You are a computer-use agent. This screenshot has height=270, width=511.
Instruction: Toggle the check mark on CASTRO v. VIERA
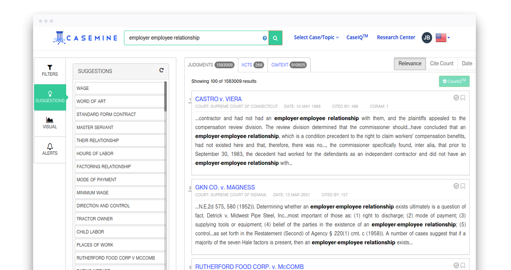(456, 98)
